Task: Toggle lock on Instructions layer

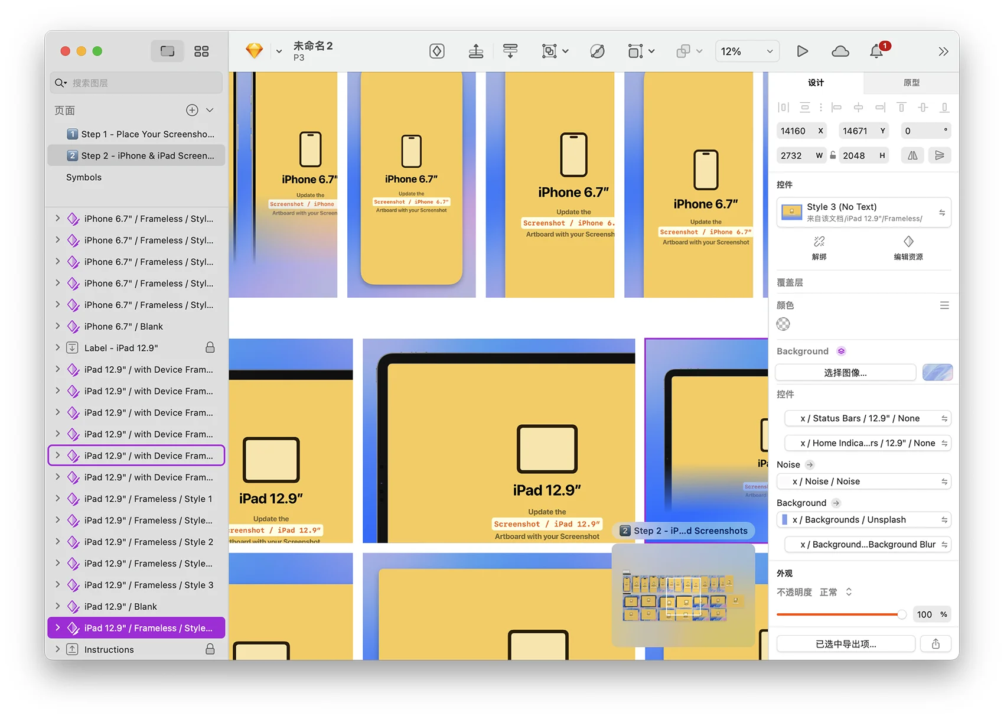Action: click(210, 649)
